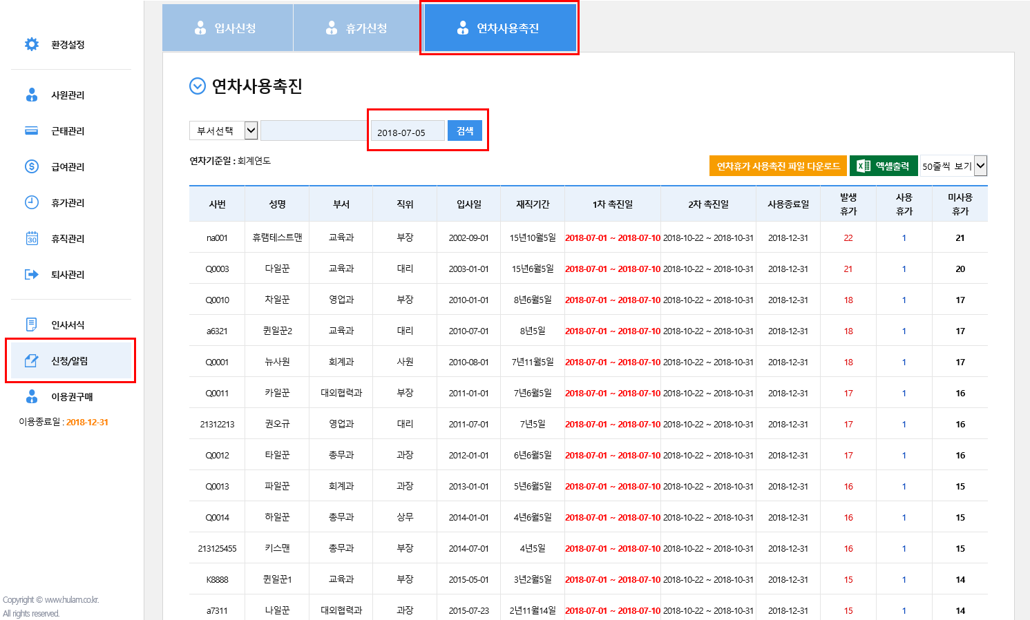1030x620 pixels.
Task: Open the 부서선택 department dropdown
Action: pyautogui.click(x=223, y=130)
